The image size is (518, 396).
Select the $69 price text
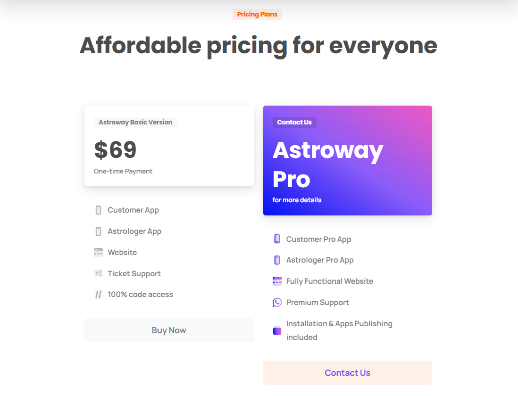tap(116, 150)
